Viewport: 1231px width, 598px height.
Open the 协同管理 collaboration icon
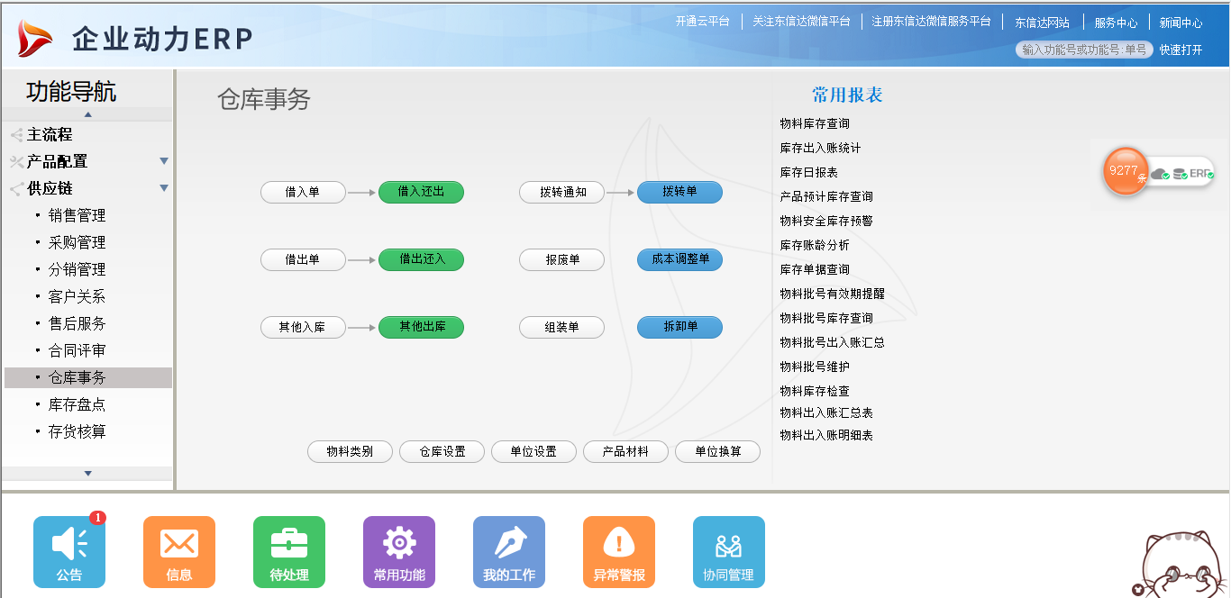tap(728, 551)
